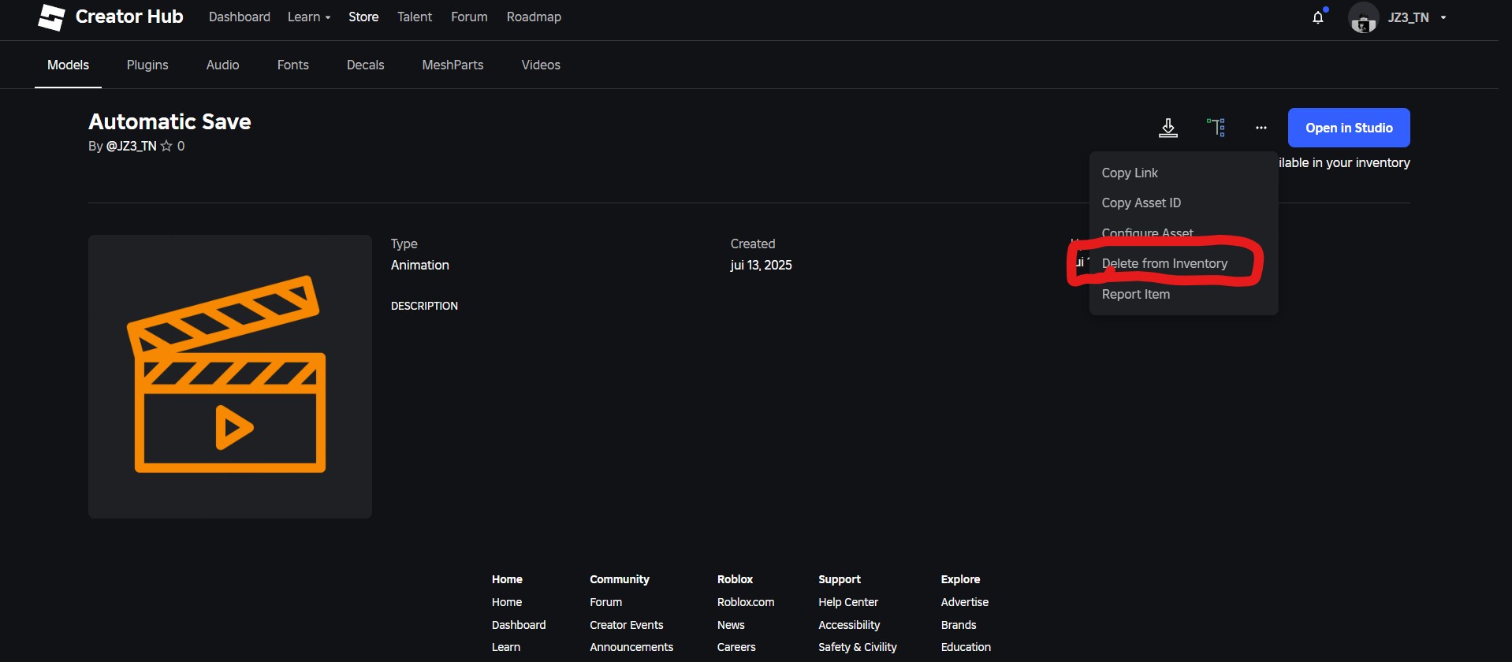Viewport: 1512px width, 662px height.
Task: Click the footer Brands link
Action: (x=959, y=625)
